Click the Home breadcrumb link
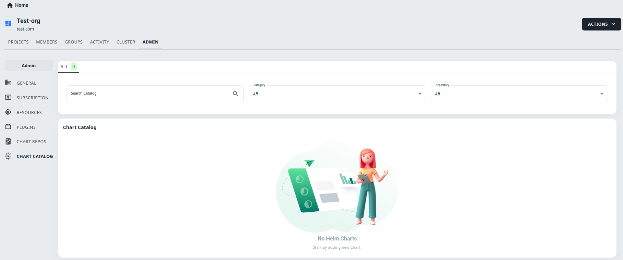The height and width of the screenshot is (260, 623). pos(22,5)
